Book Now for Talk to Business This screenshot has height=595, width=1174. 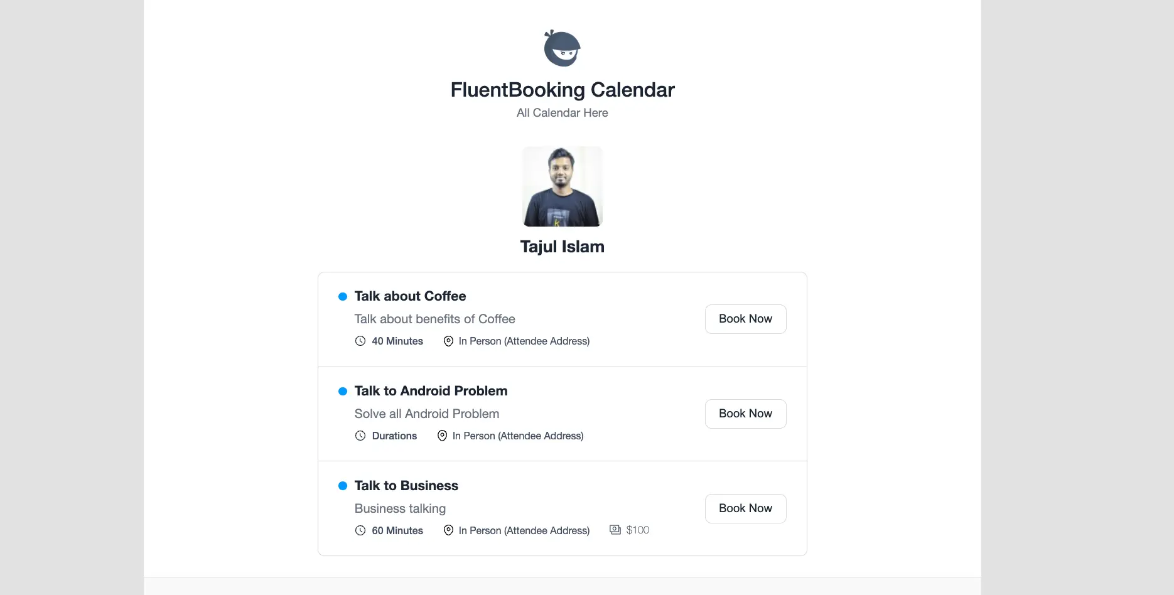coord(745,508)
